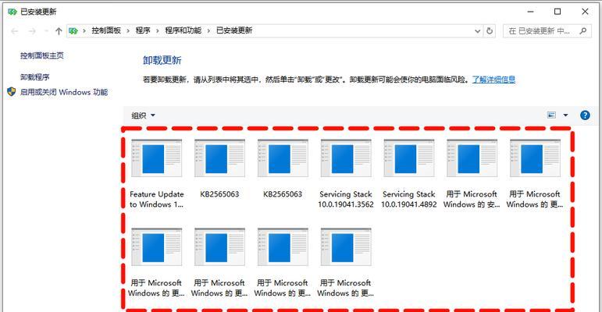Click the shield icon beside 启用或关闭 Windows 功能

(x=12, y=92)
